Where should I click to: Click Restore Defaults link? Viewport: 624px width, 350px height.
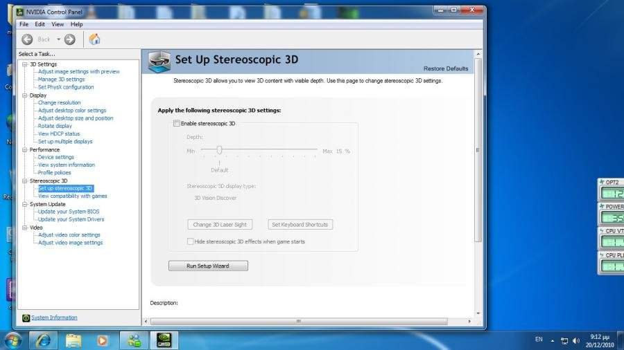tap(446, 68)
